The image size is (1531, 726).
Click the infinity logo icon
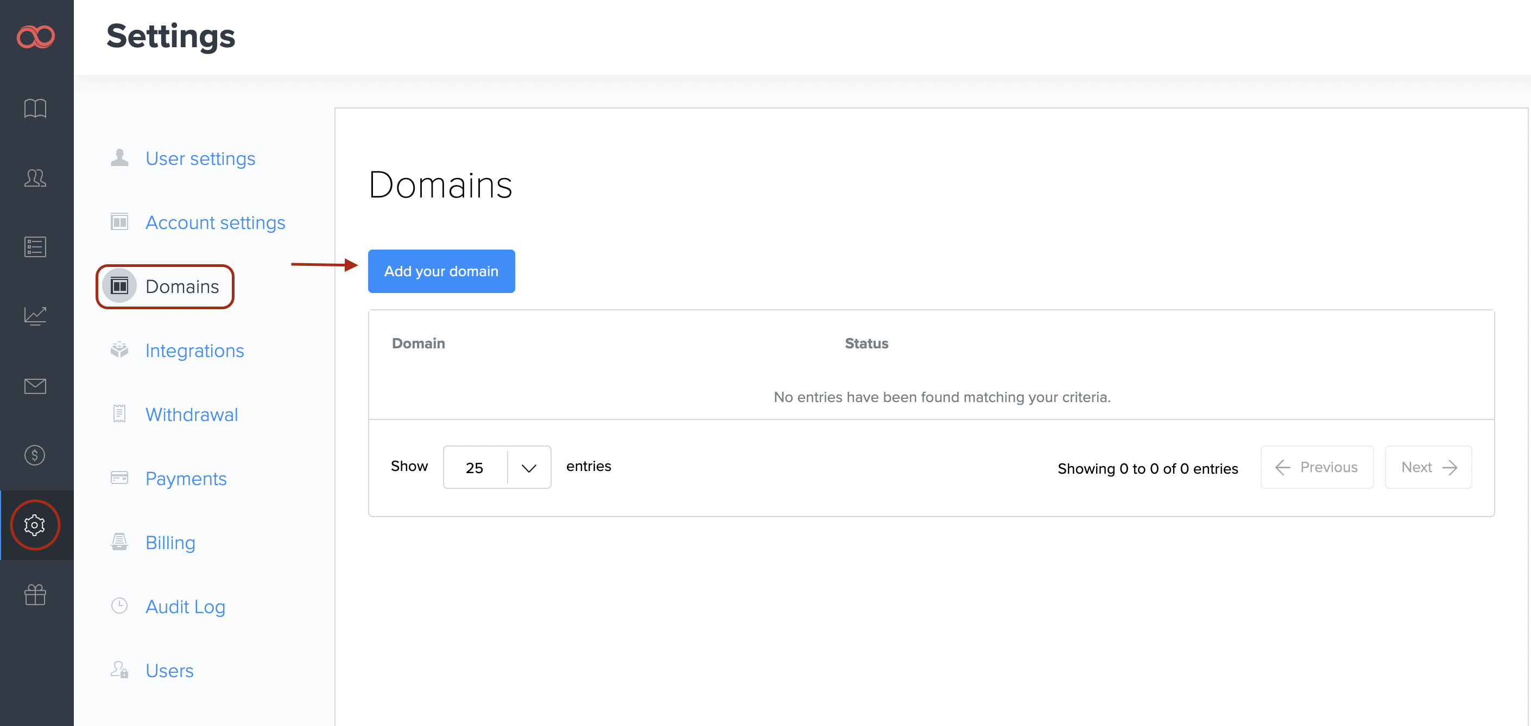tap(36, 37)
